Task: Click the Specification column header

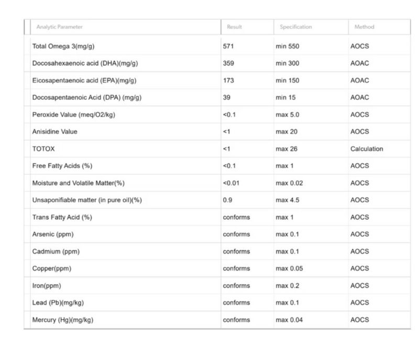Action: click(x=296, y=27)
